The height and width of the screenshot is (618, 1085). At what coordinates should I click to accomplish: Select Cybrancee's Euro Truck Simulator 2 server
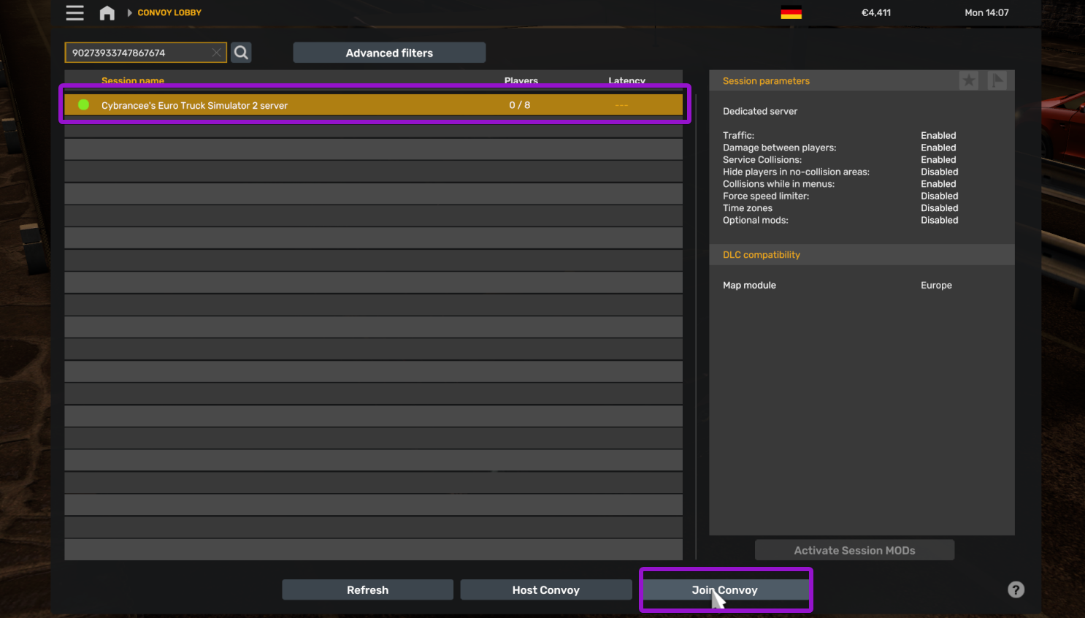[373, 105]
